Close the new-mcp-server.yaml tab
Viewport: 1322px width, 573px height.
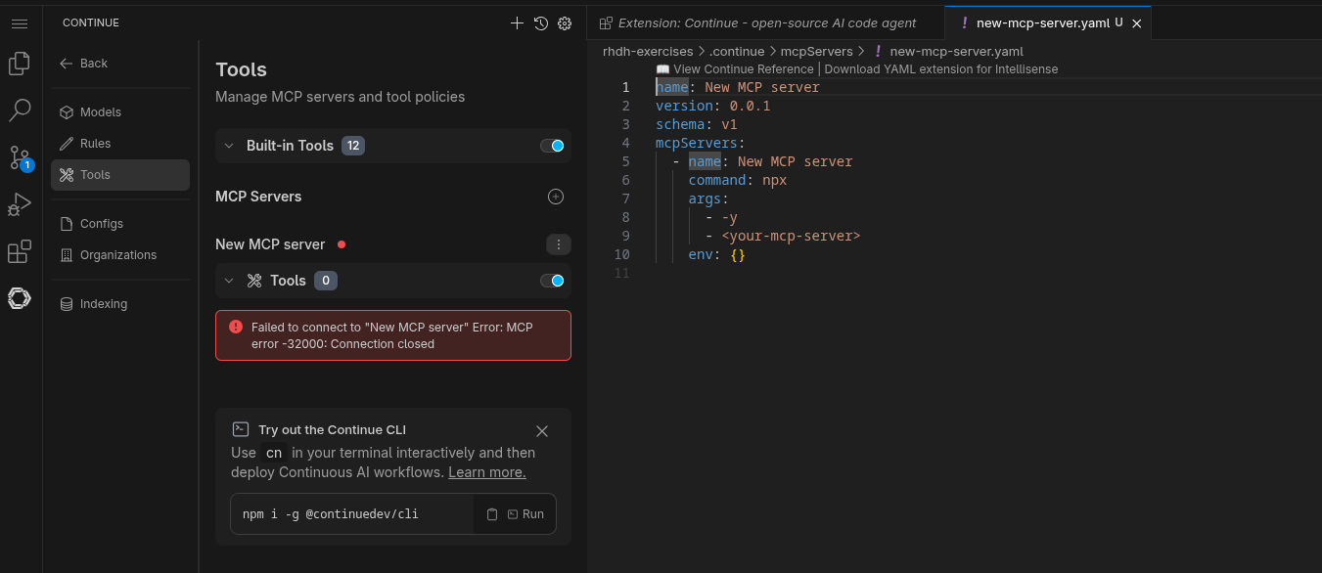pos(1136,23)
